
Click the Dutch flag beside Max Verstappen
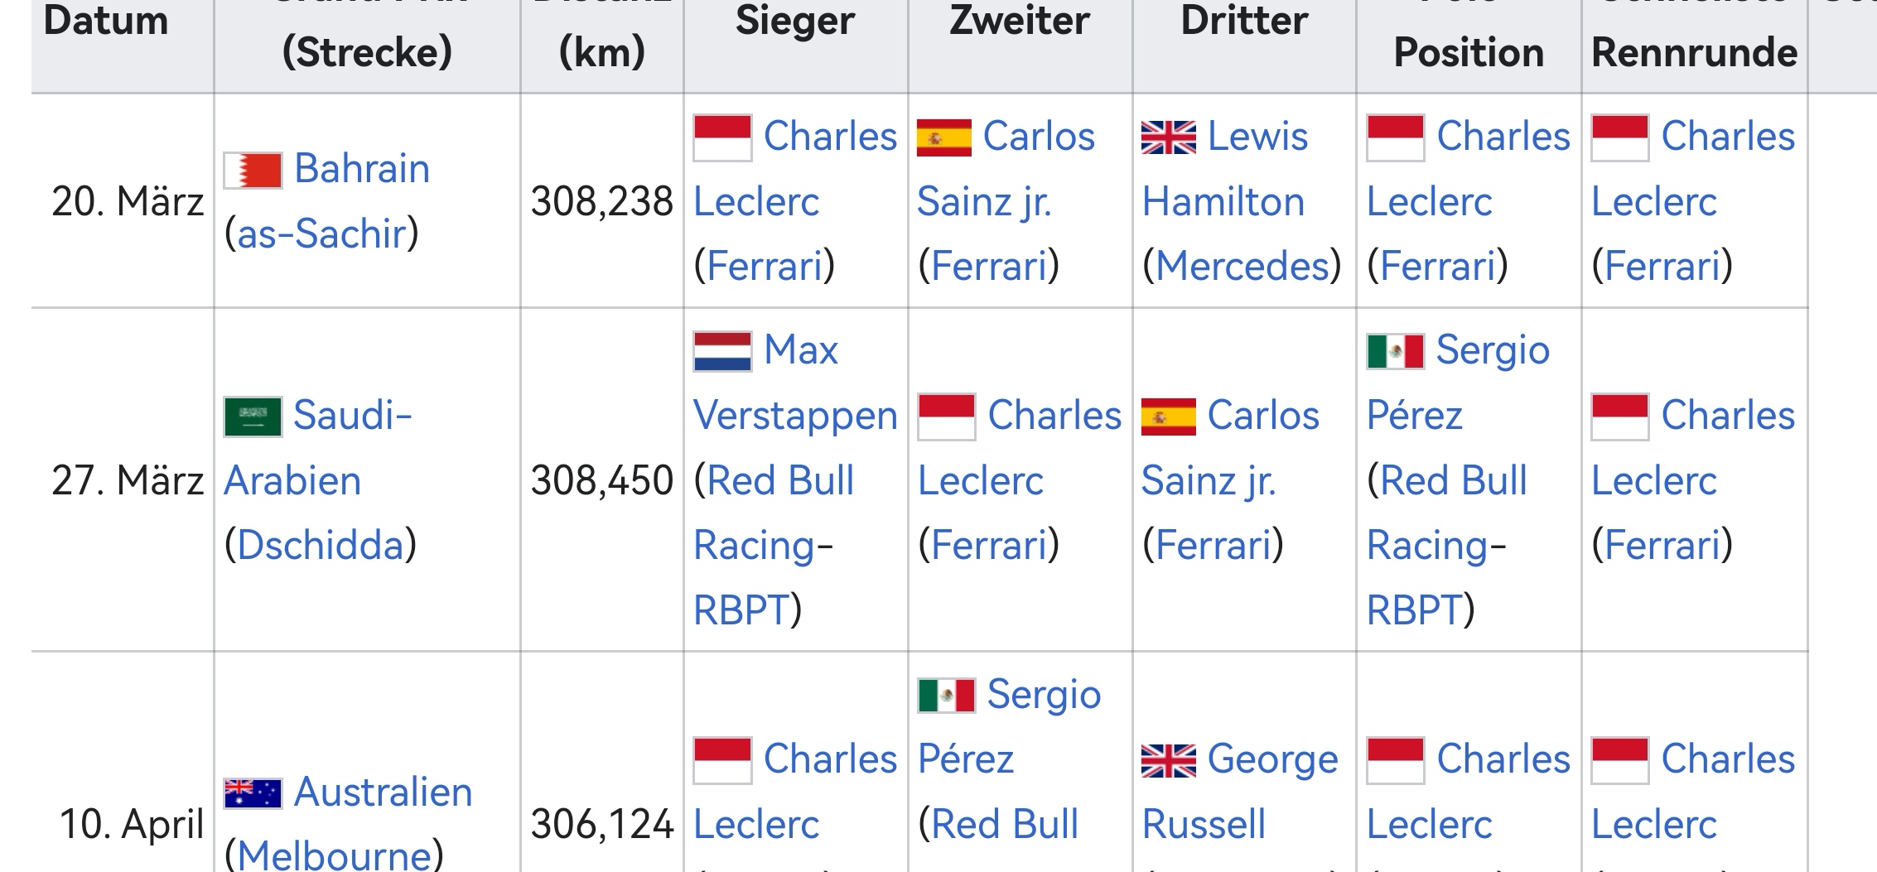(722, 351)
